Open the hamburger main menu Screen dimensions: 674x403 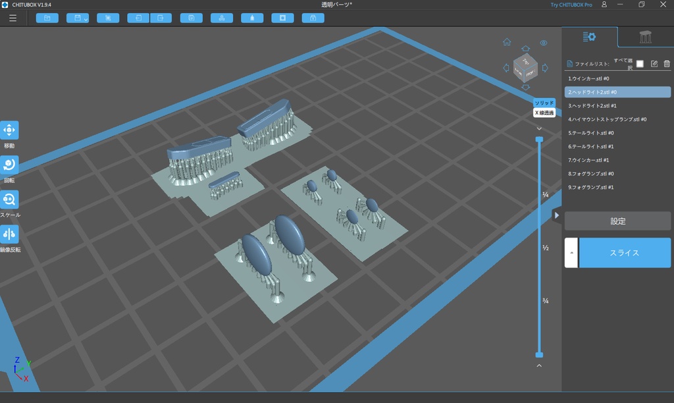[x=13, y=18]
